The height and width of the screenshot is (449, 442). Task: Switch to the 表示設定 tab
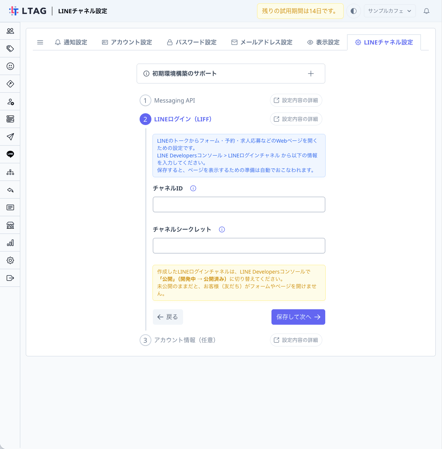click(323, 42)
